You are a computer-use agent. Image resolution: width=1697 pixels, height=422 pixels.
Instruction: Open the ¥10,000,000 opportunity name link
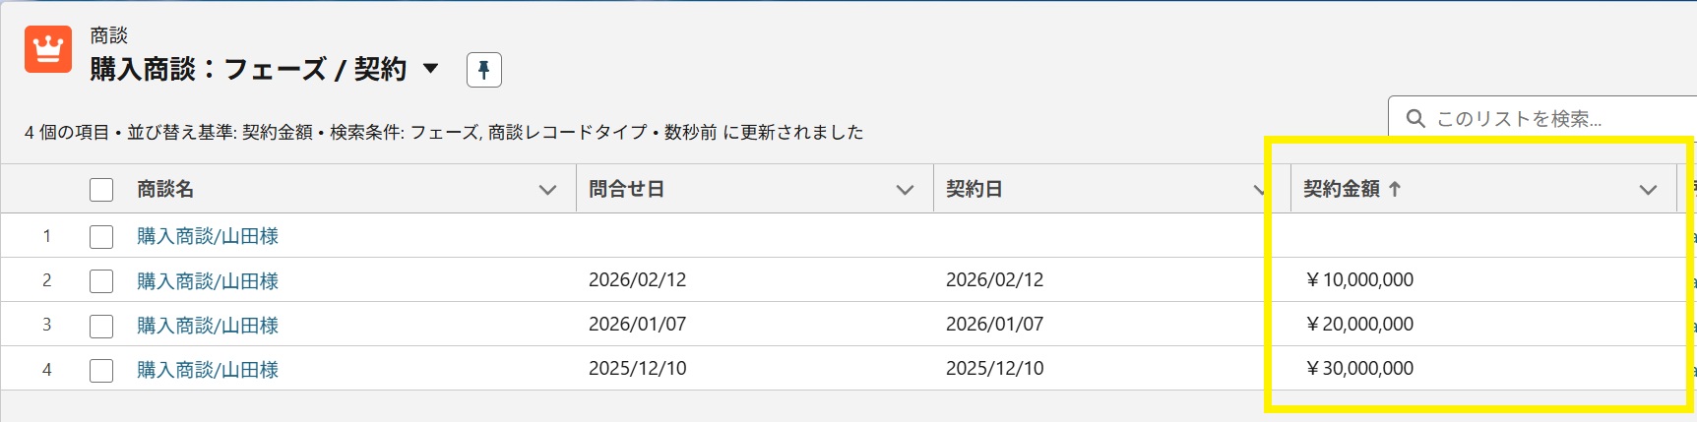coord(208,281)
